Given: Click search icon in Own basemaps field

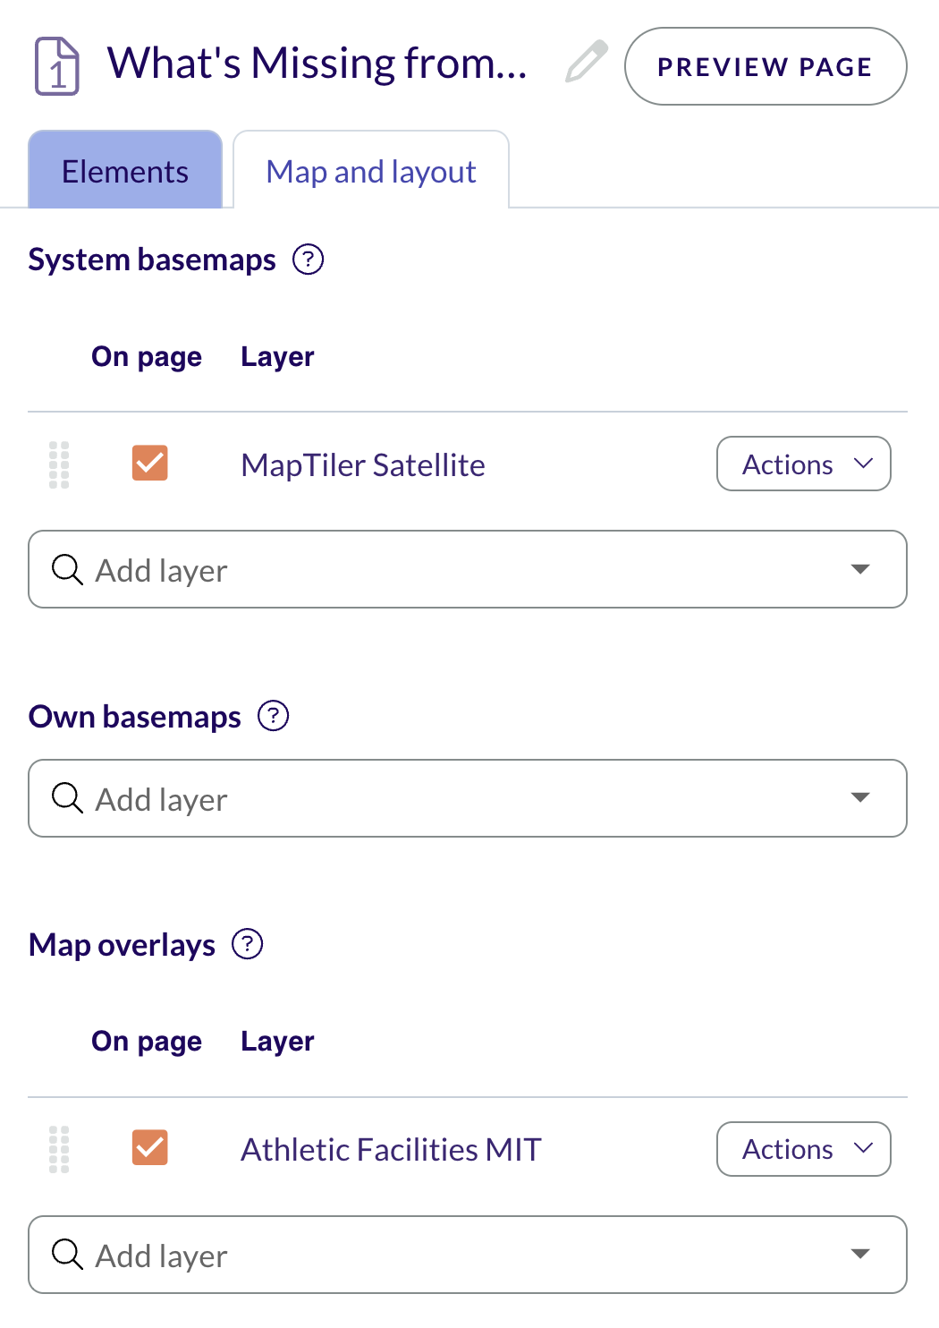Looking at the screenshot, I should point(67,797).
